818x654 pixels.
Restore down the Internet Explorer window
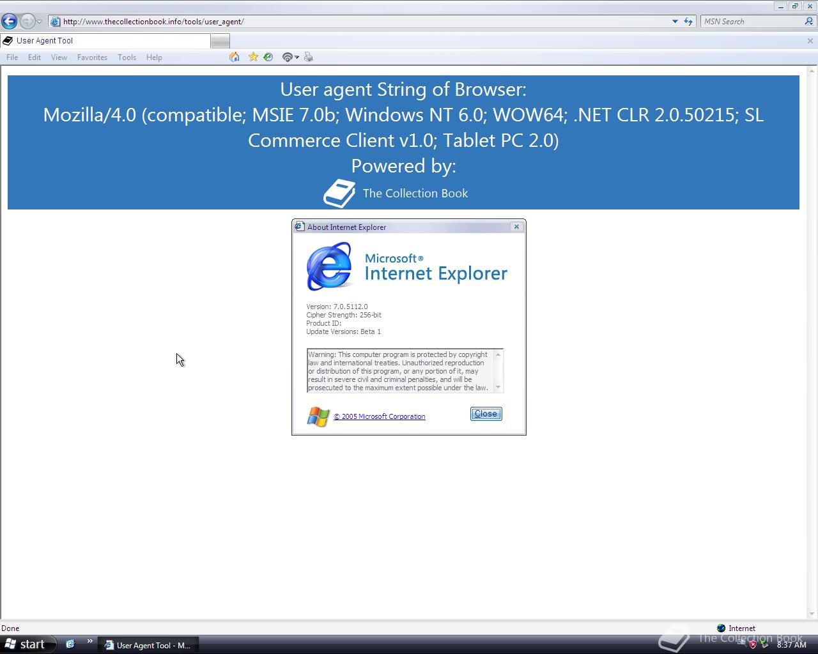pos(795,6)
